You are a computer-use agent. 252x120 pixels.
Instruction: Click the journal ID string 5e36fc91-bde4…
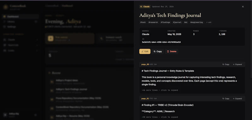click(x=161, y=42)
